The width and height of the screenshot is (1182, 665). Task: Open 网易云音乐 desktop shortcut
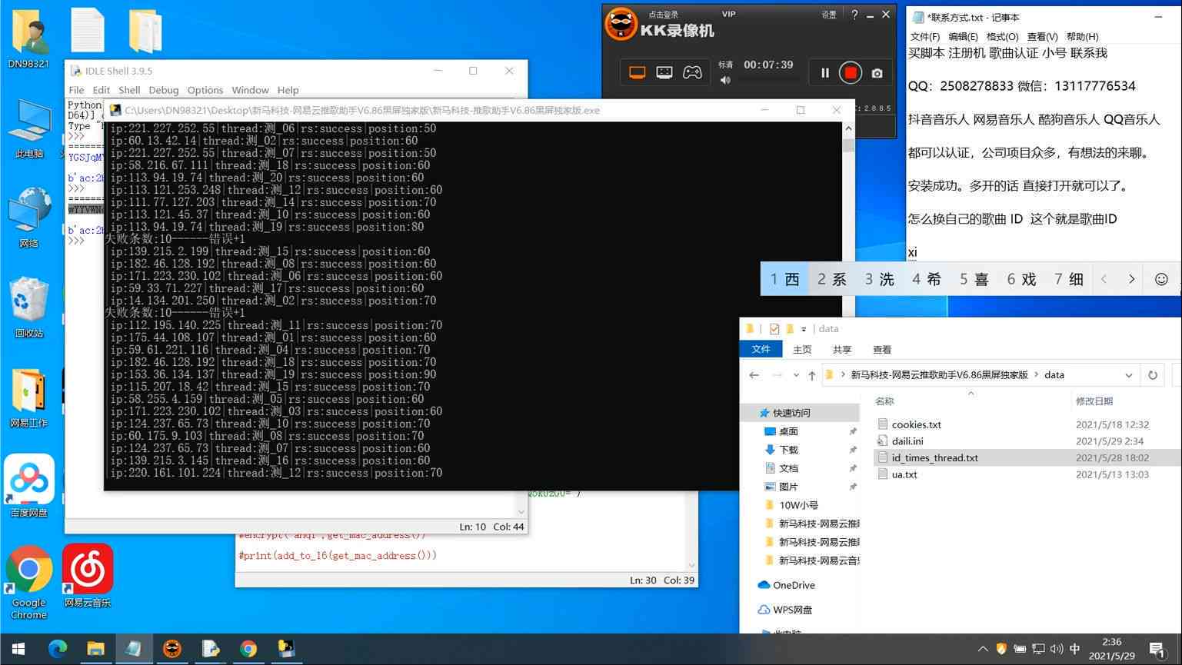click(x=88, y=576)
